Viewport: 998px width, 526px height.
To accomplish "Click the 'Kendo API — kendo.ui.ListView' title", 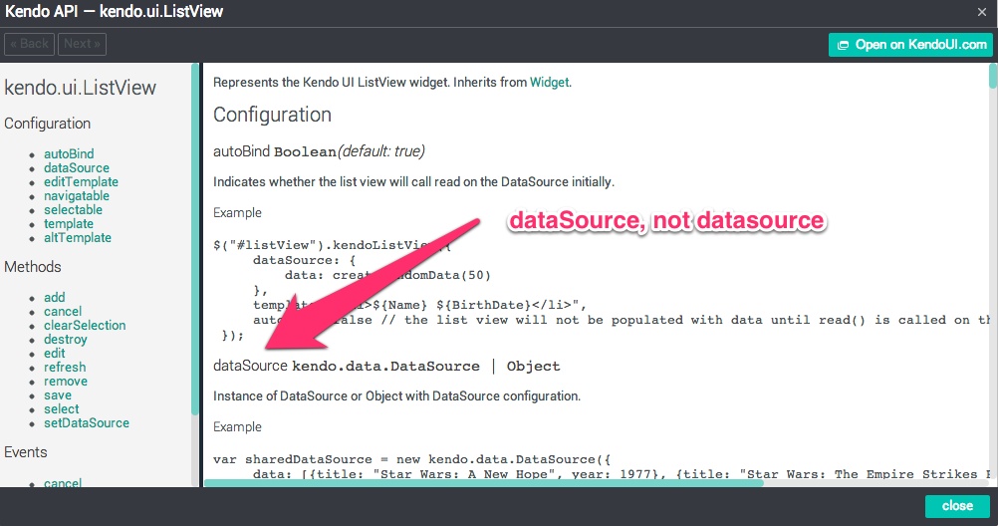I will [114, 12].
